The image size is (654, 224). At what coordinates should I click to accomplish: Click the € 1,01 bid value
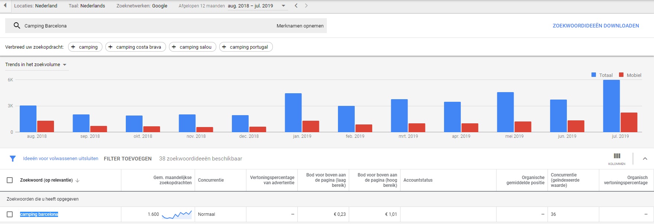point(391,214)
